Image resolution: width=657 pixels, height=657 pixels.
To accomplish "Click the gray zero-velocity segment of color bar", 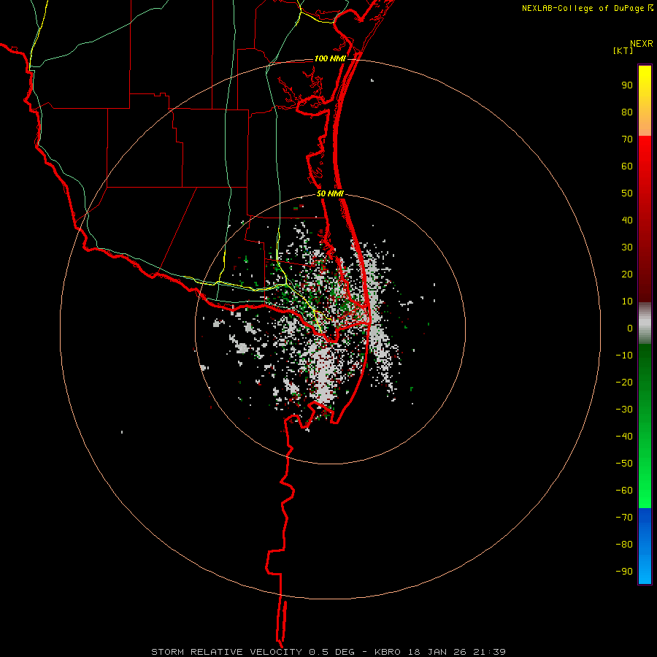I will pos(645,323).
